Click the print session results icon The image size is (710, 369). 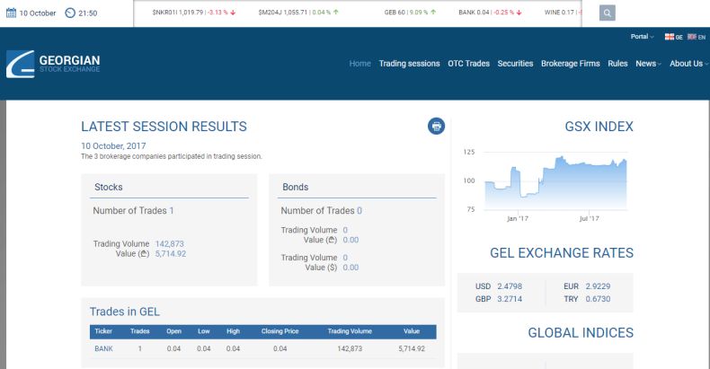click(436, 127)
